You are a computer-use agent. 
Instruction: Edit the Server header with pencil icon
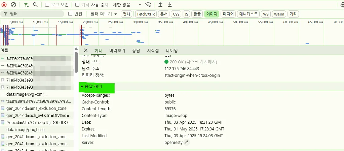[x=187, y=143]
